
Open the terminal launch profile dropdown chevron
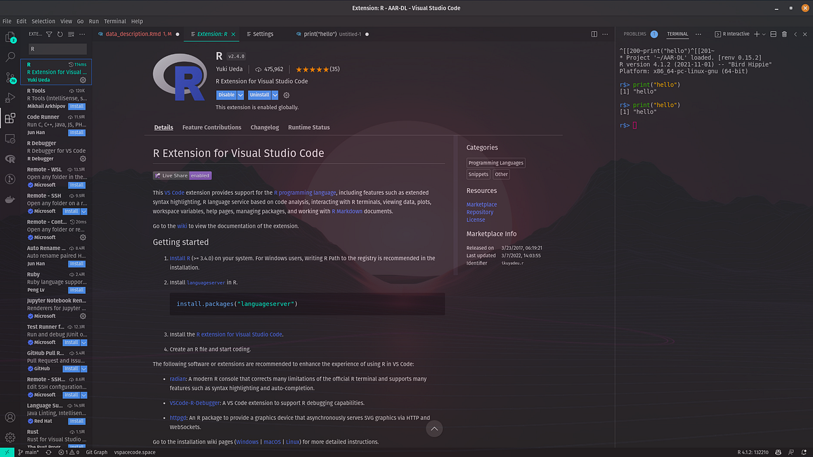[764, 34]
